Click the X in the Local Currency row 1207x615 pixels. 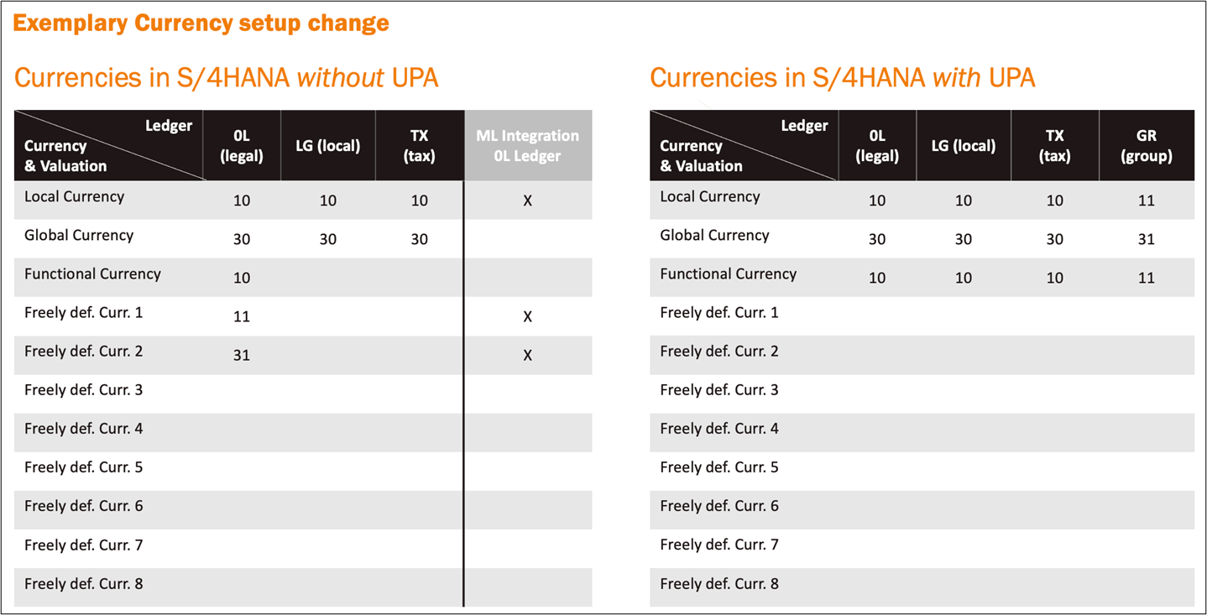pos(527,201)
